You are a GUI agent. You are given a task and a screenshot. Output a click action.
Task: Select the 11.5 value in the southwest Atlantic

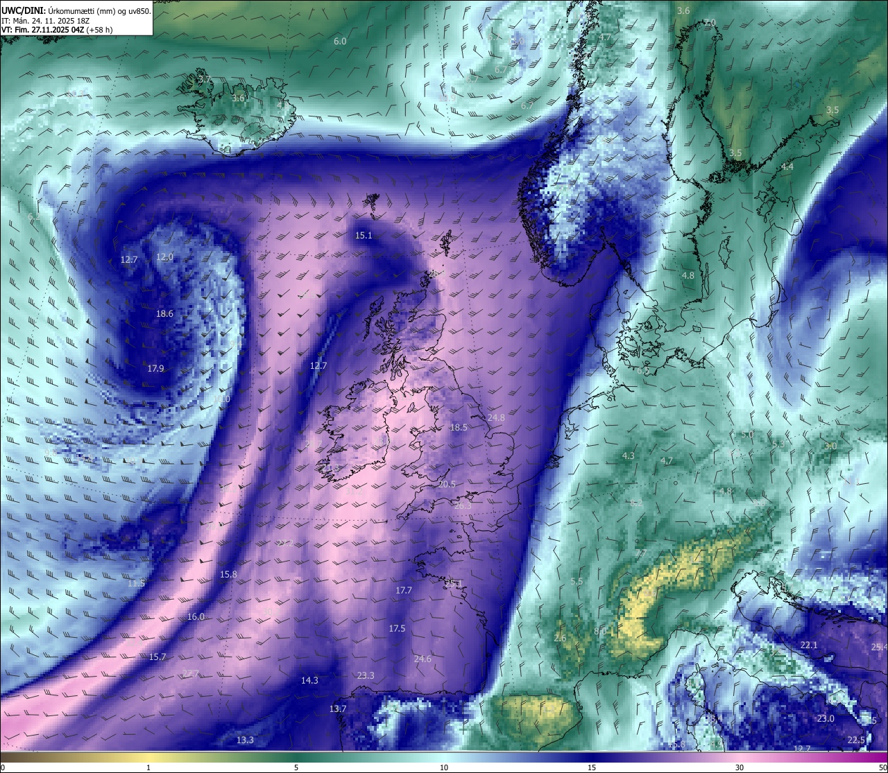(x=137, y=584)
